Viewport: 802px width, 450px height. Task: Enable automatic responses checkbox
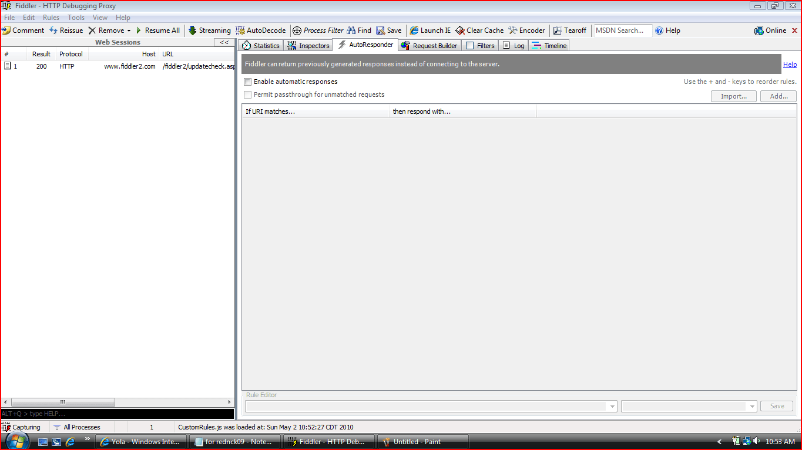pos(248,82)
